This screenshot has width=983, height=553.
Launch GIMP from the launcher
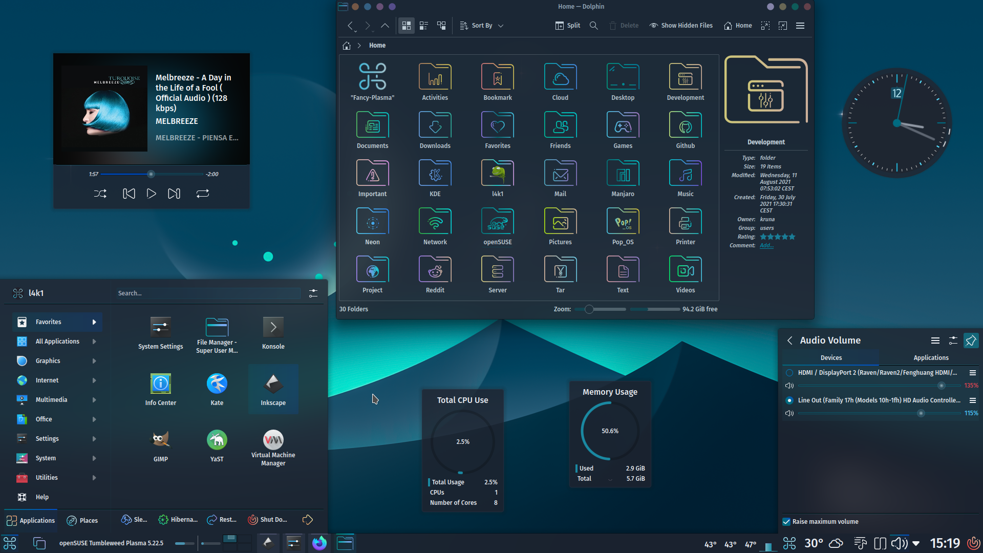(x=161, y=446)
